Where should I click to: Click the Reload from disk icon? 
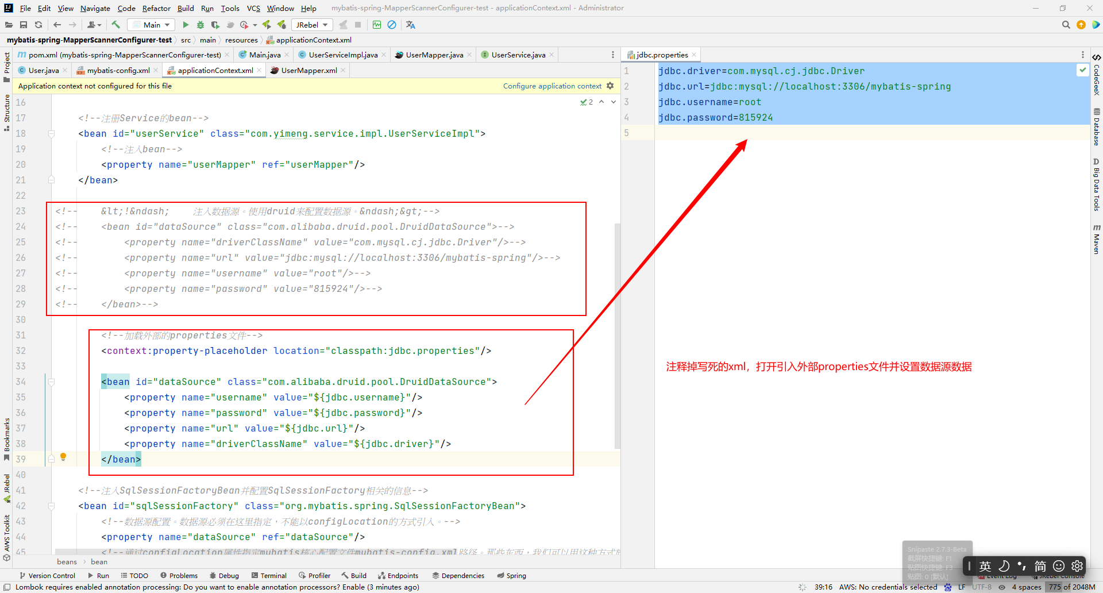[38, 25]
